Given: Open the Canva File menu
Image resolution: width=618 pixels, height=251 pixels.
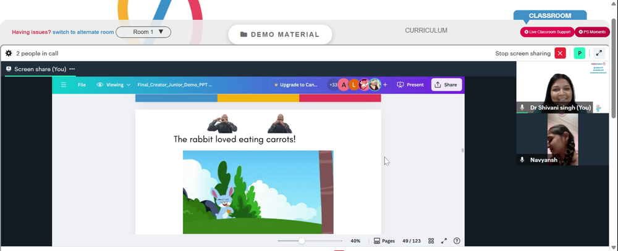Looking at the screenshot, I should [x=82, y=84].
